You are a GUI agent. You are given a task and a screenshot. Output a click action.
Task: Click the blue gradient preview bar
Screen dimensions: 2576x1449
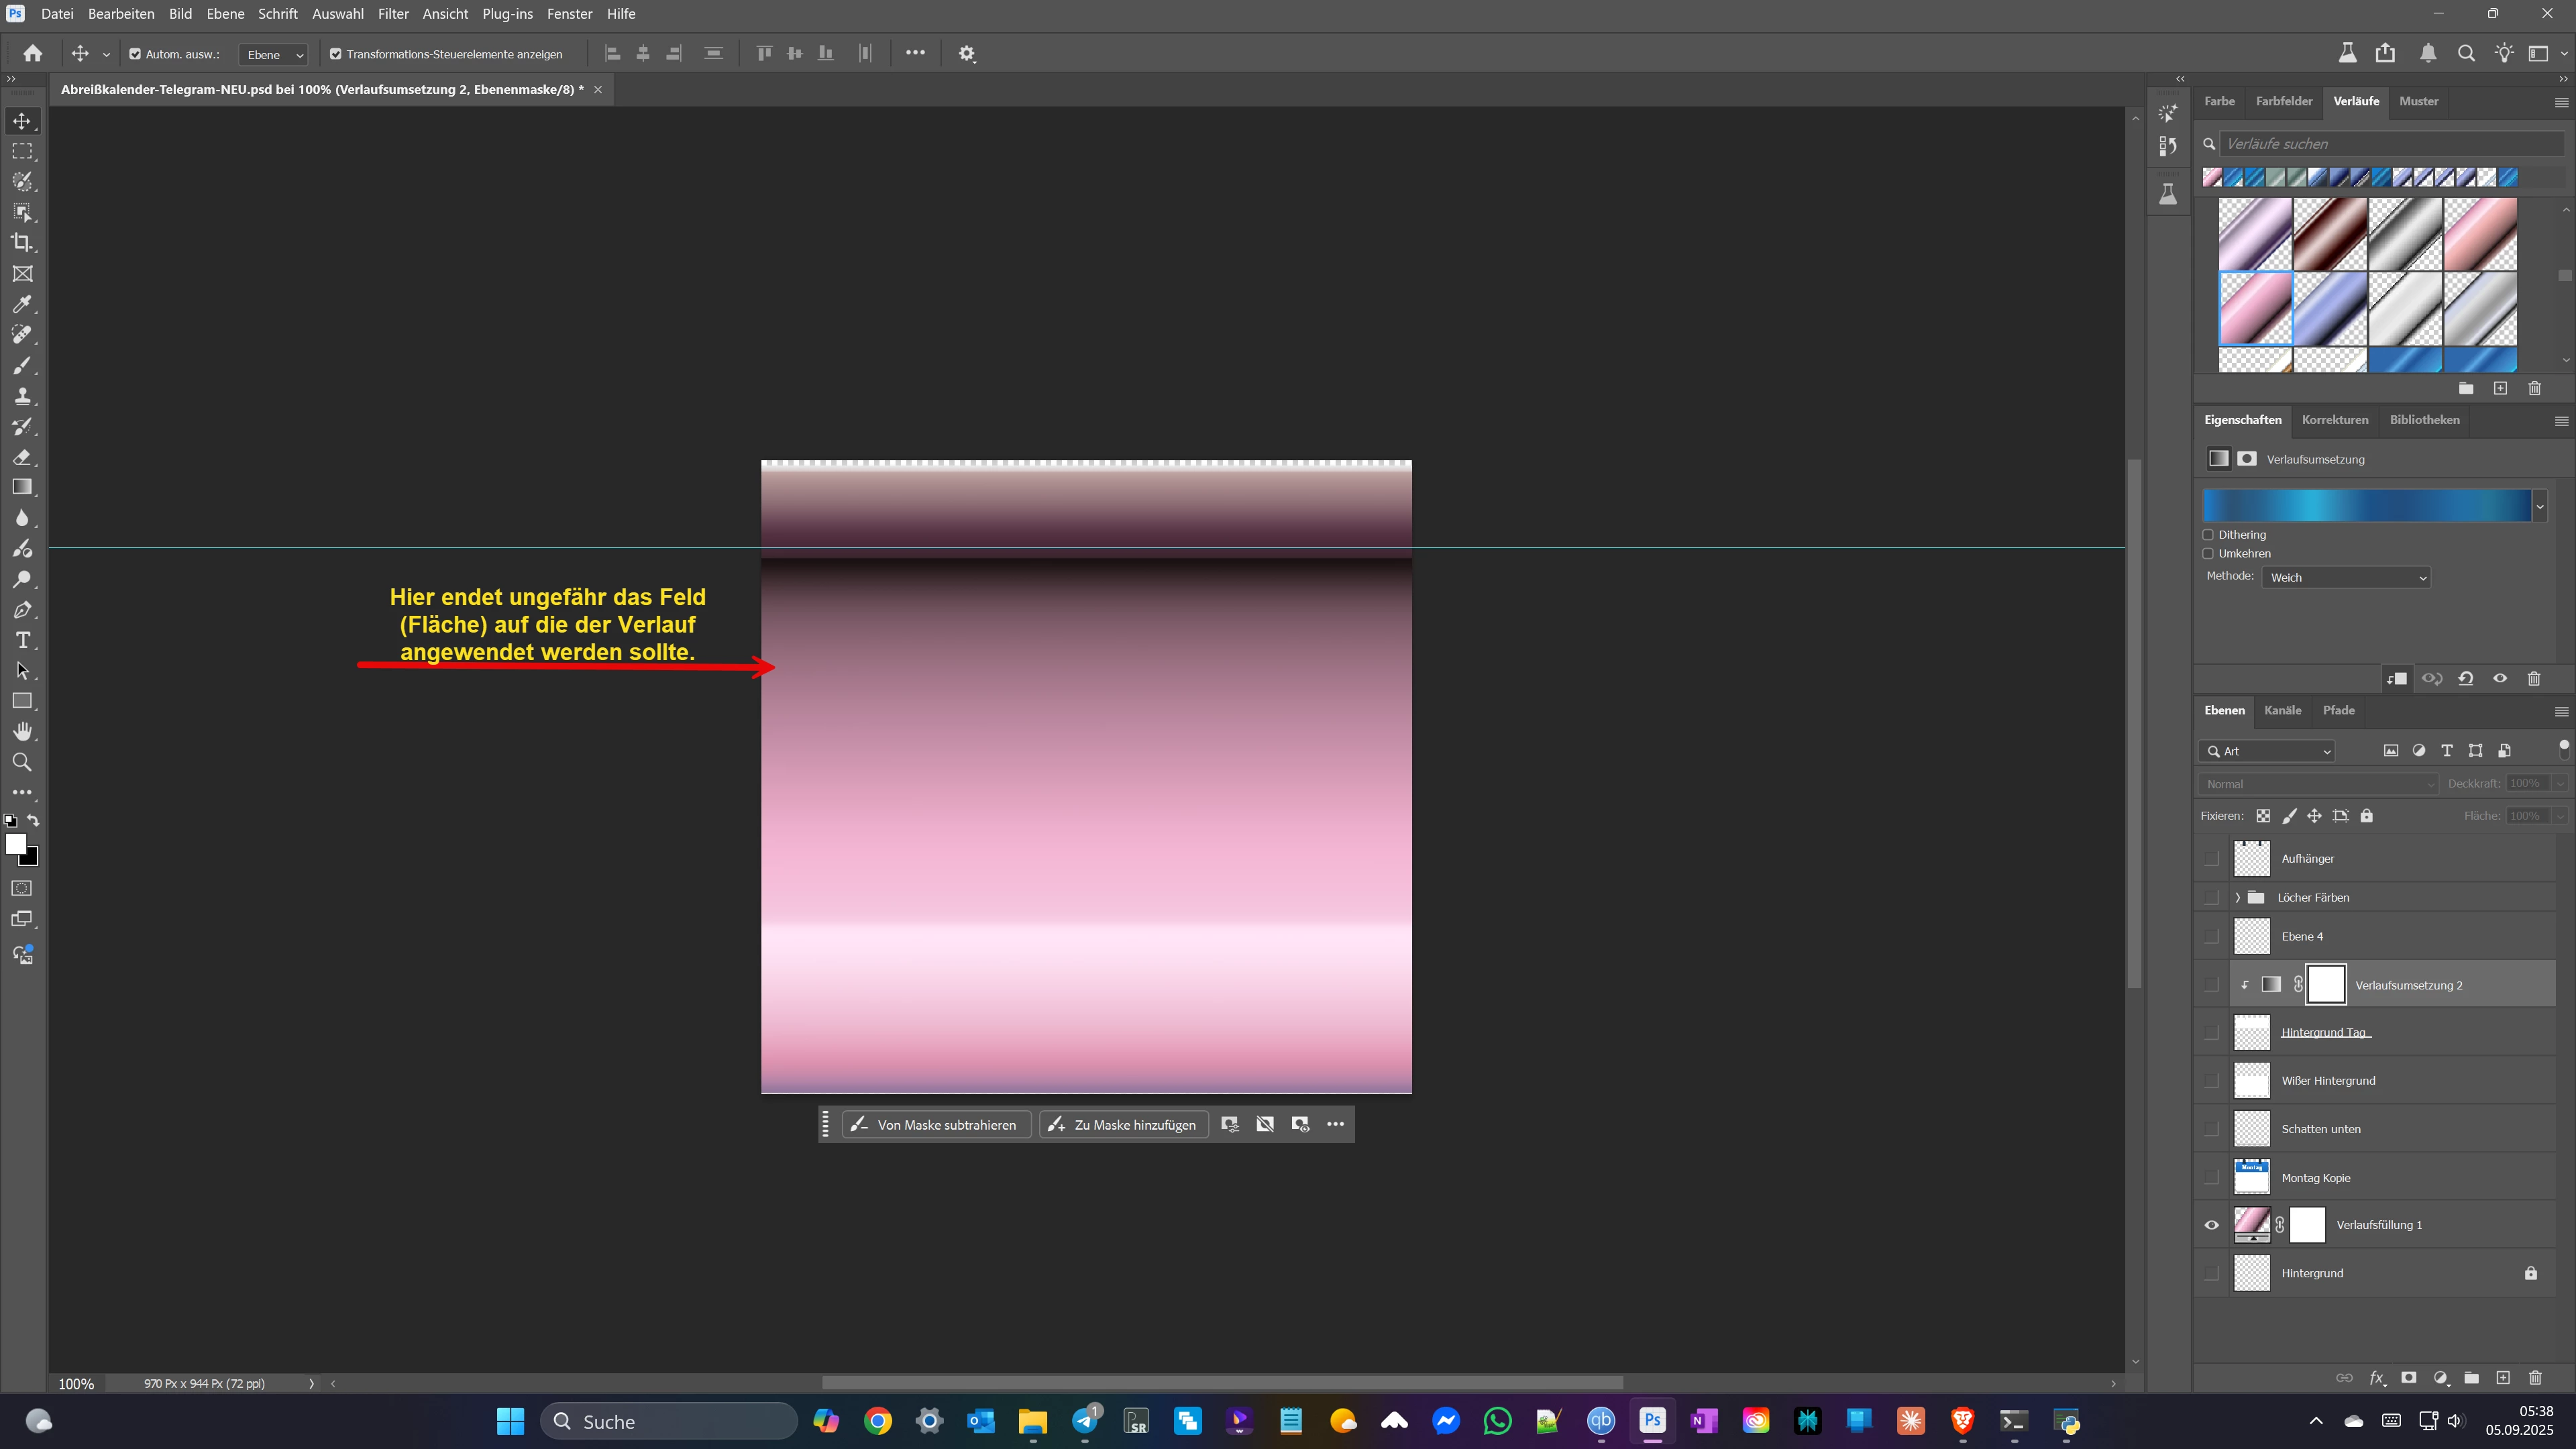pos(2366,506)
